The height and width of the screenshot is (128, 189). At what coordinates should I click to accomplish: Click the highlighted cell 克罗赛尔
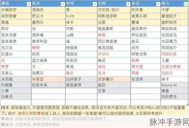[114, 79]
